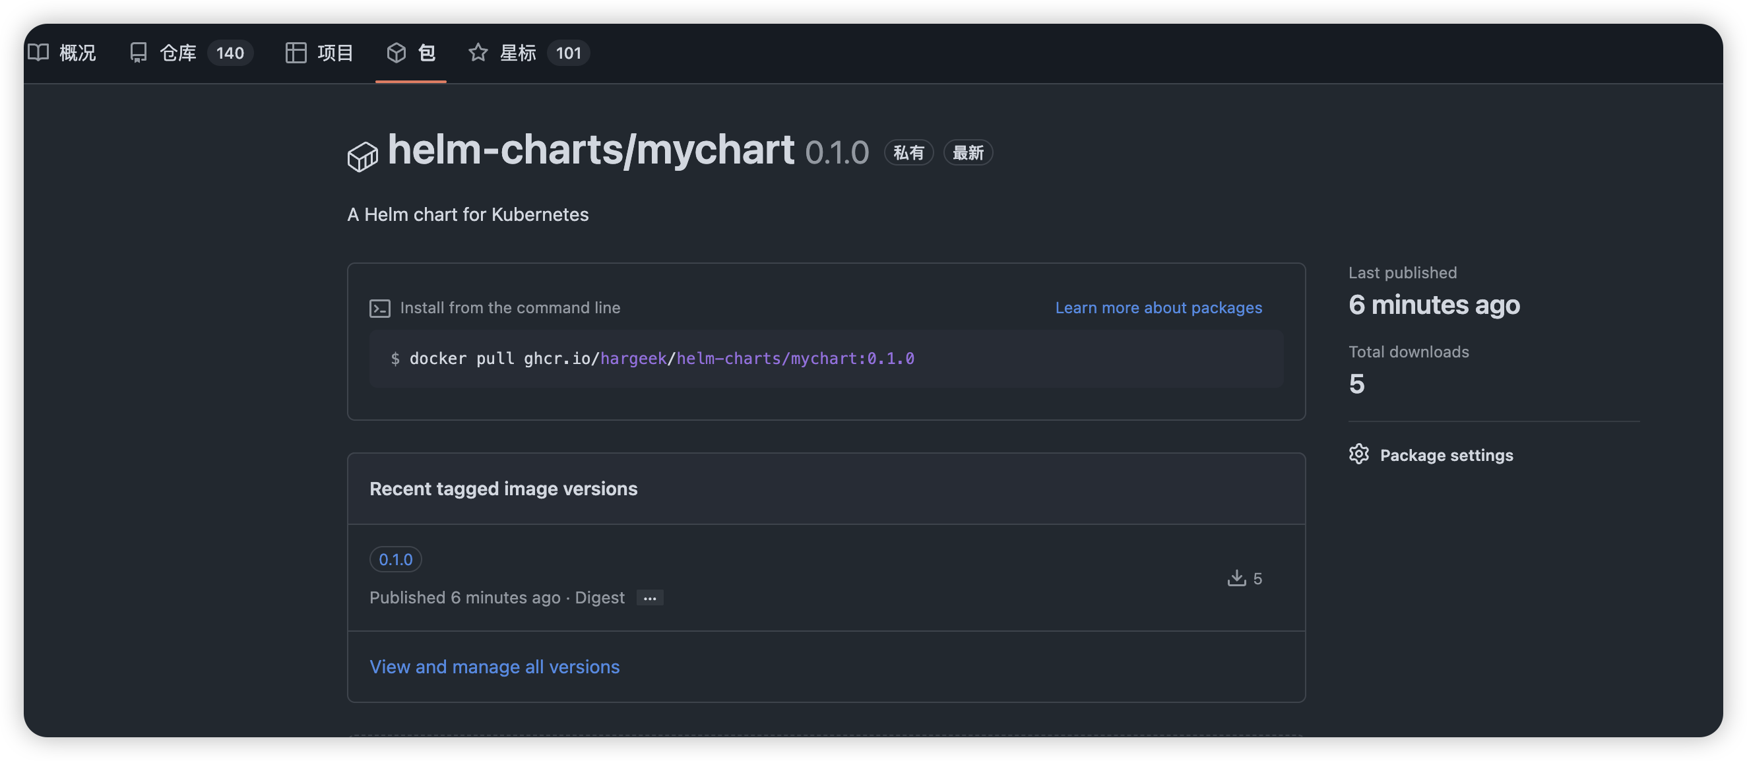This screenshot has width=1747, height=761.
Task: Open the 星标 stars tab
Action: tap(517, 53)
